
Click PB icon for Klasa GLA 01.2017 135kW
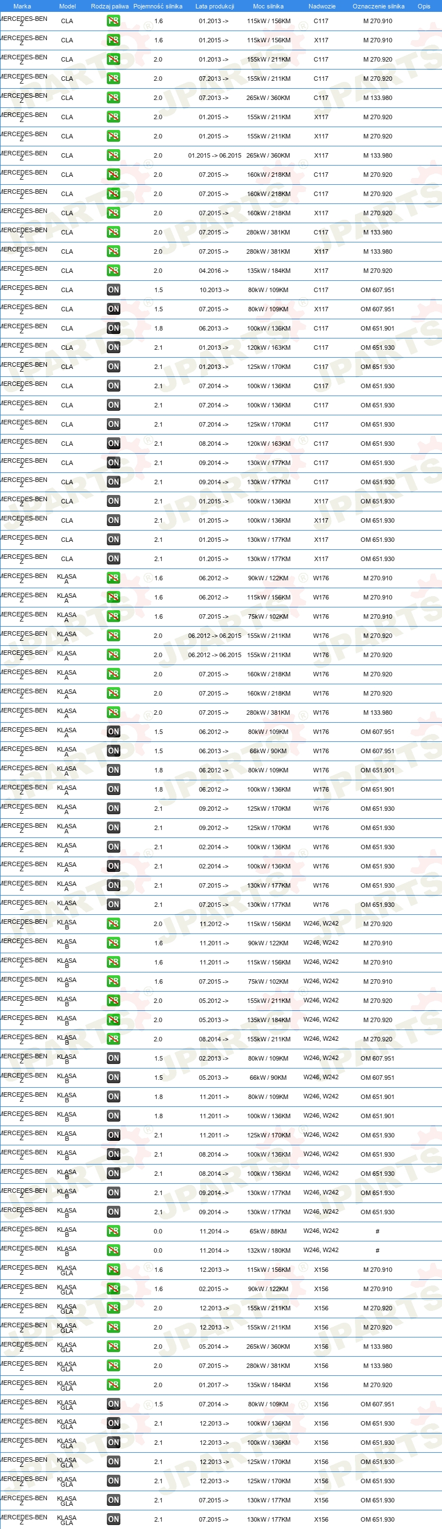coord(114,1385)
